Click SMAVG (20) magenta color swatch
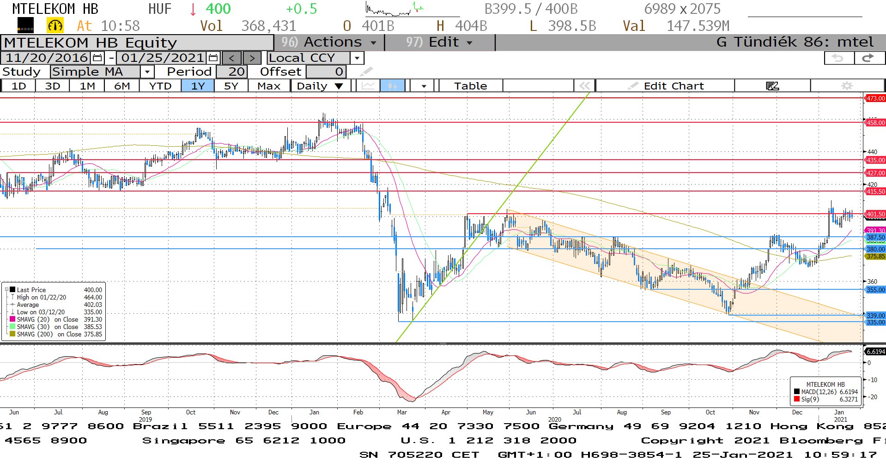 12,319
